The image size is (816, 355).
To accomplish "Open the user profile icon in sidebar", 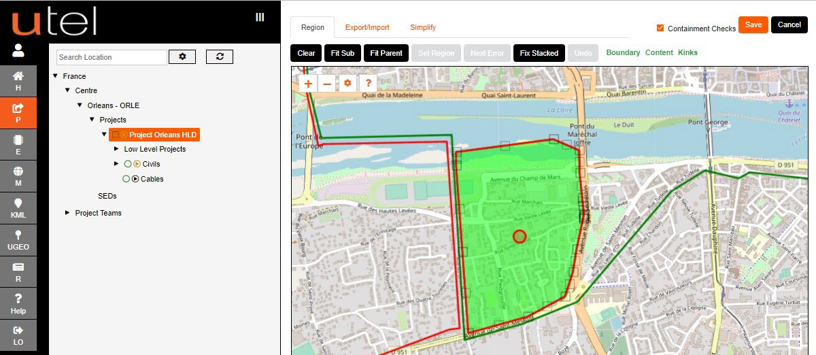I will (18, 50).
